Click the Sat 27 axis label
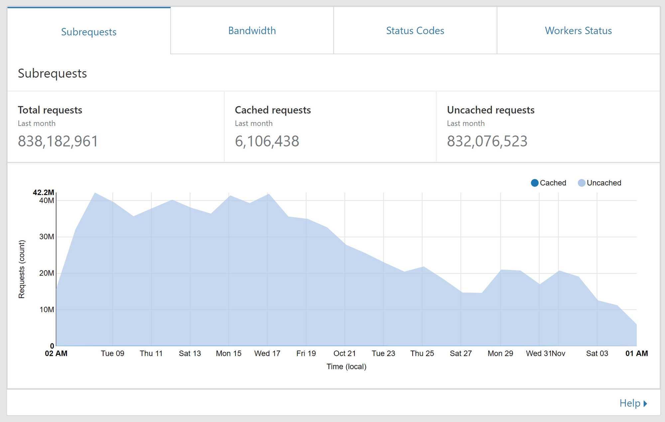 point(461,353)
